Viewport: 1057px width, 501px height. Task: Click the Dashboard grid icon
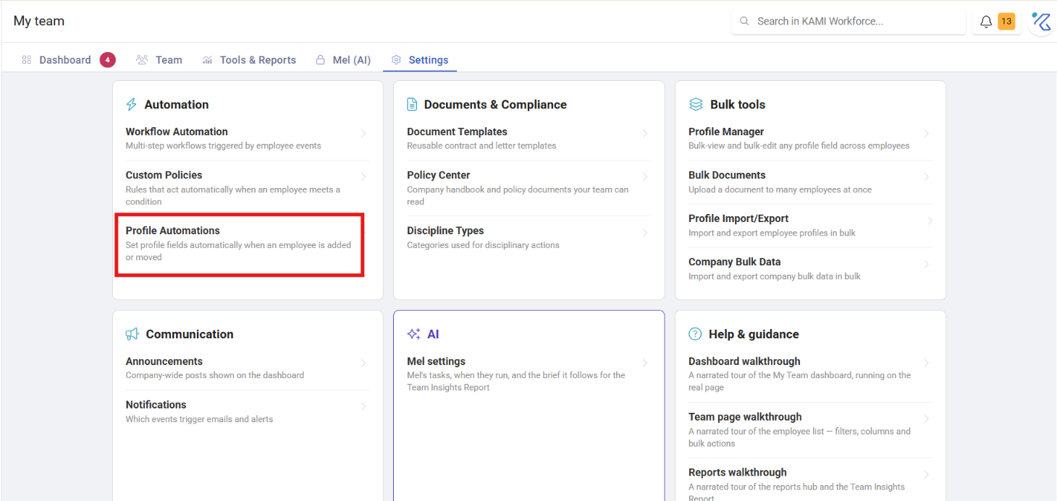(x=27, y=60)
